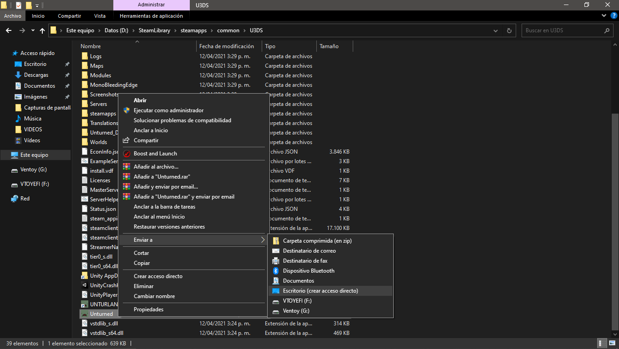
Task: Open the Ventoy (G:) drive in sidebar
Action: tap(34, 170)
